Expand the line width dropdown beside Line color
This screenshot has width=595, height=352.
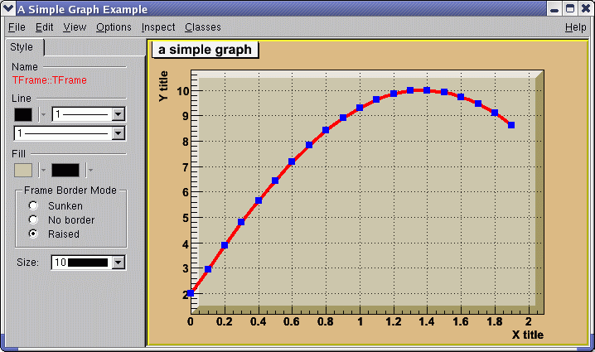[x=119, y=114]
